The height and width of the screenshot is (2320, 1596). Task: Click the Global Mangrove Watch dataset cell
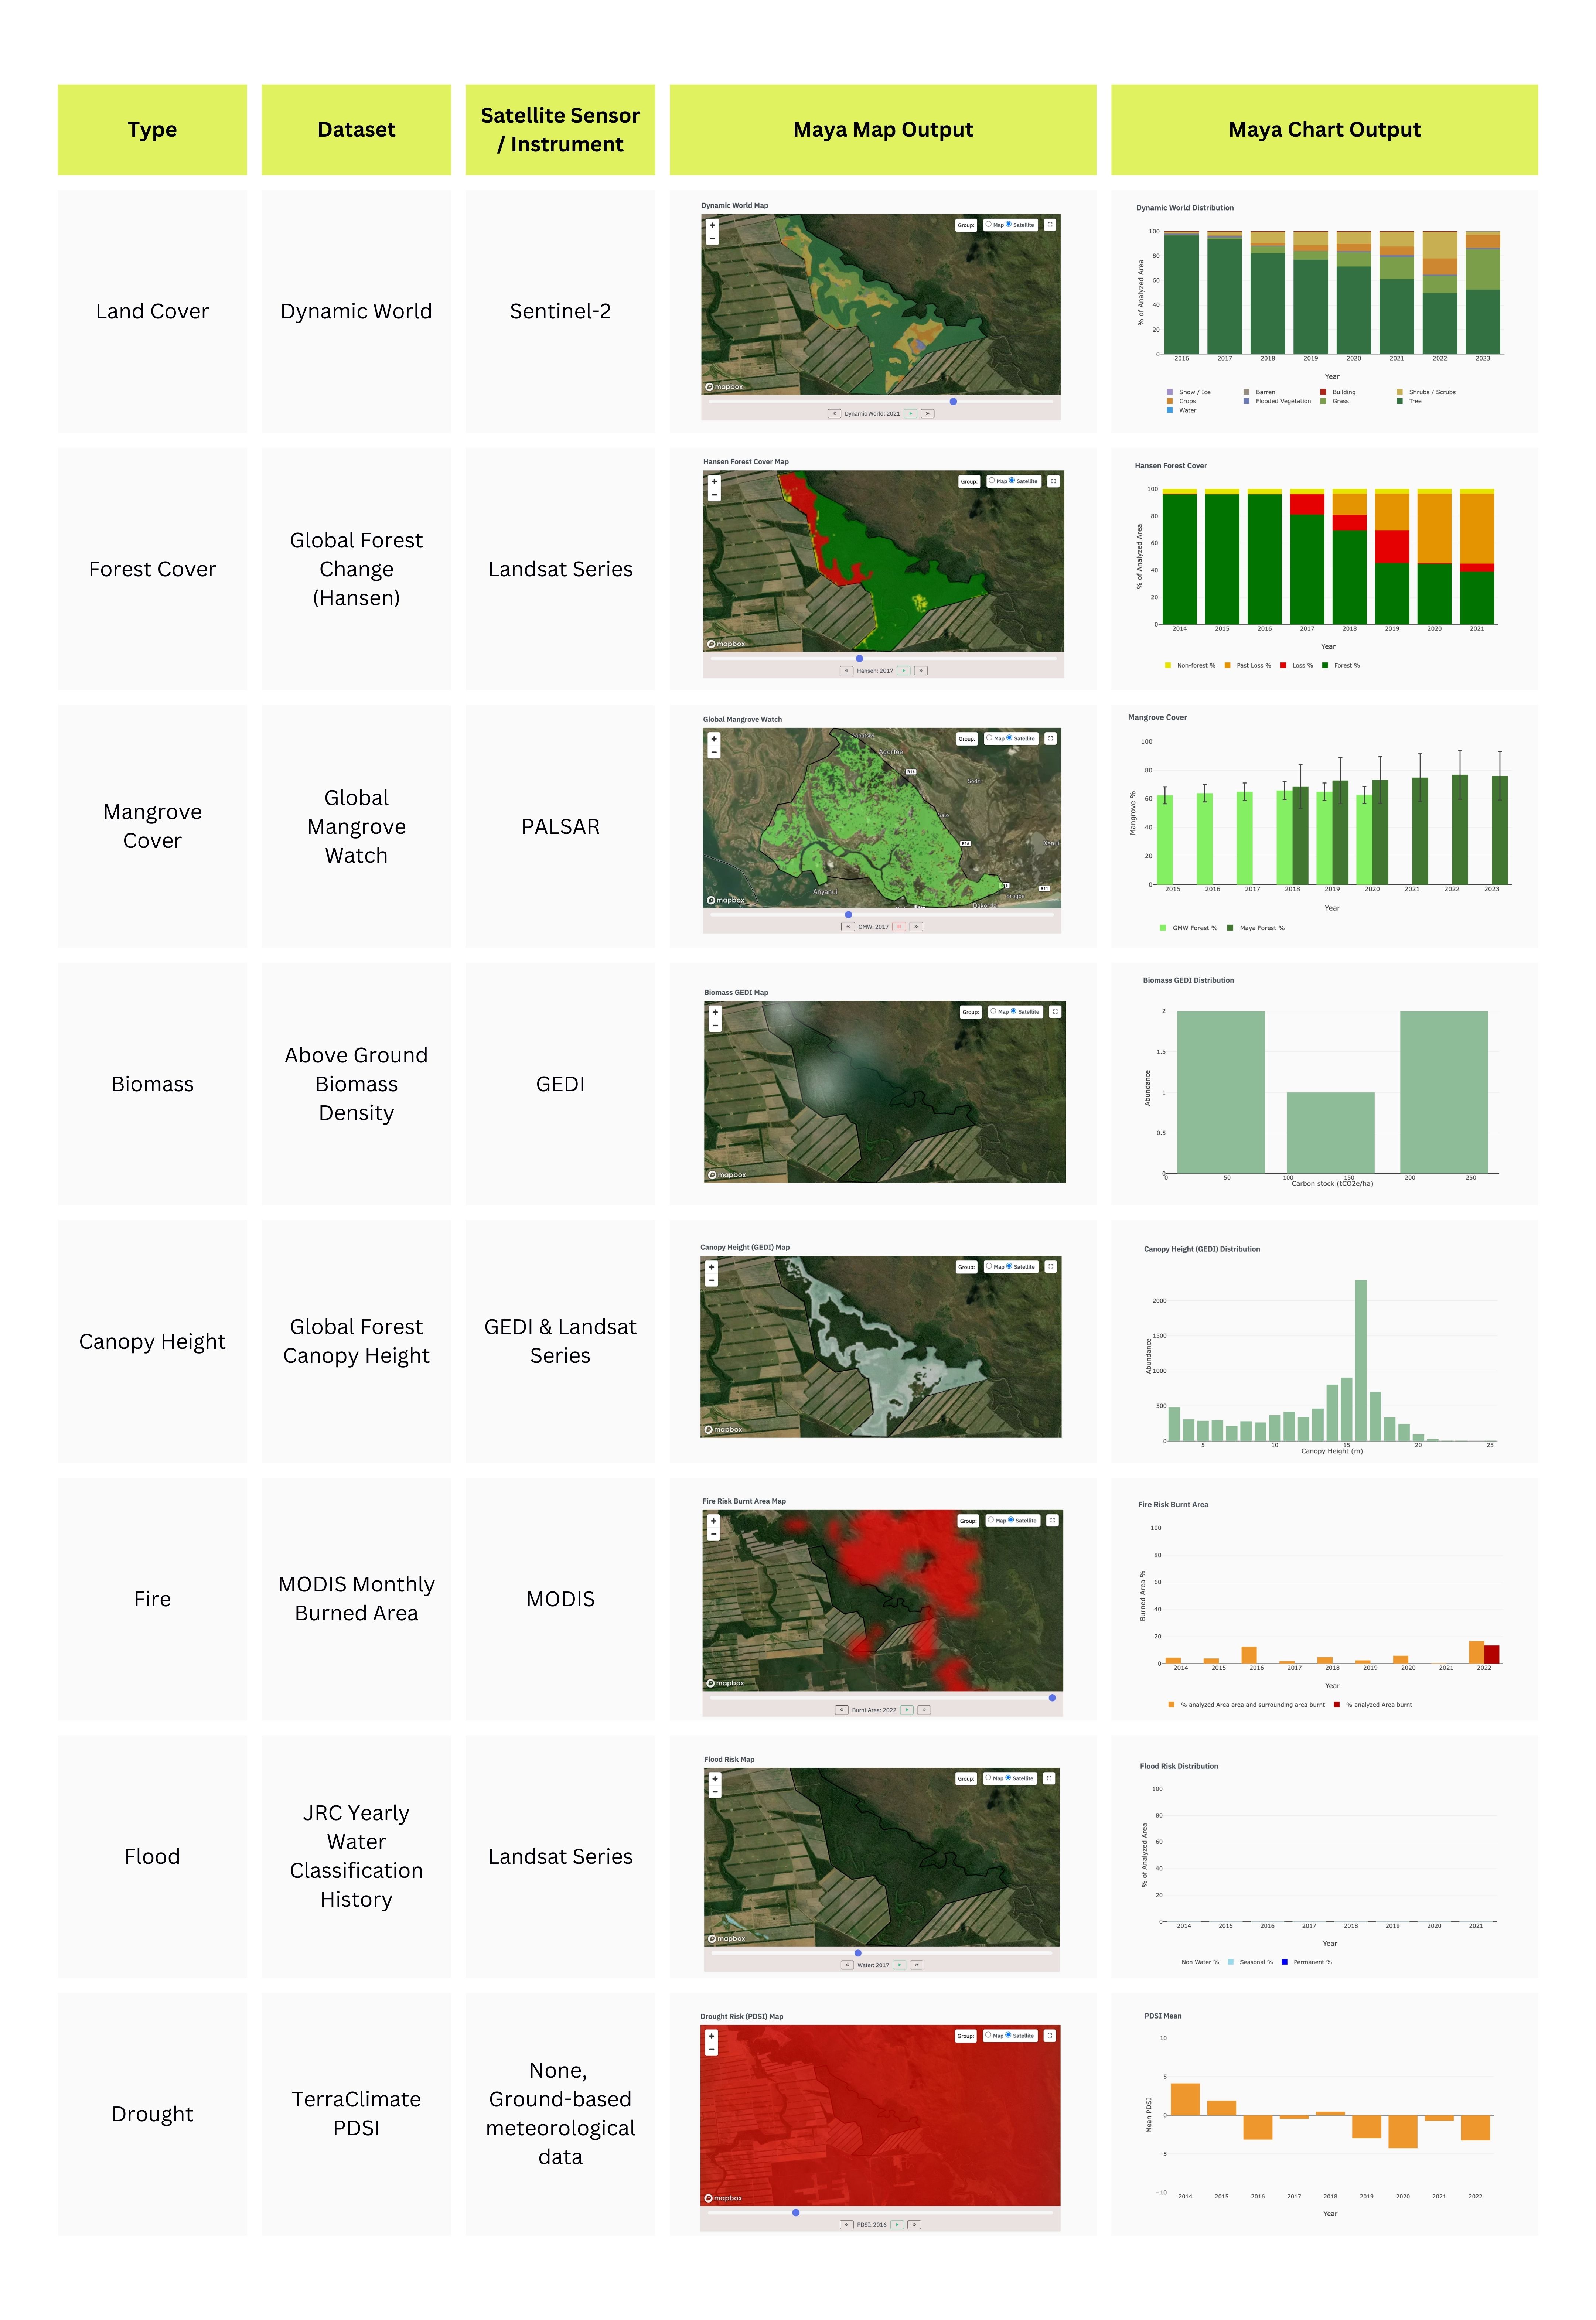[x=356, y=827]
